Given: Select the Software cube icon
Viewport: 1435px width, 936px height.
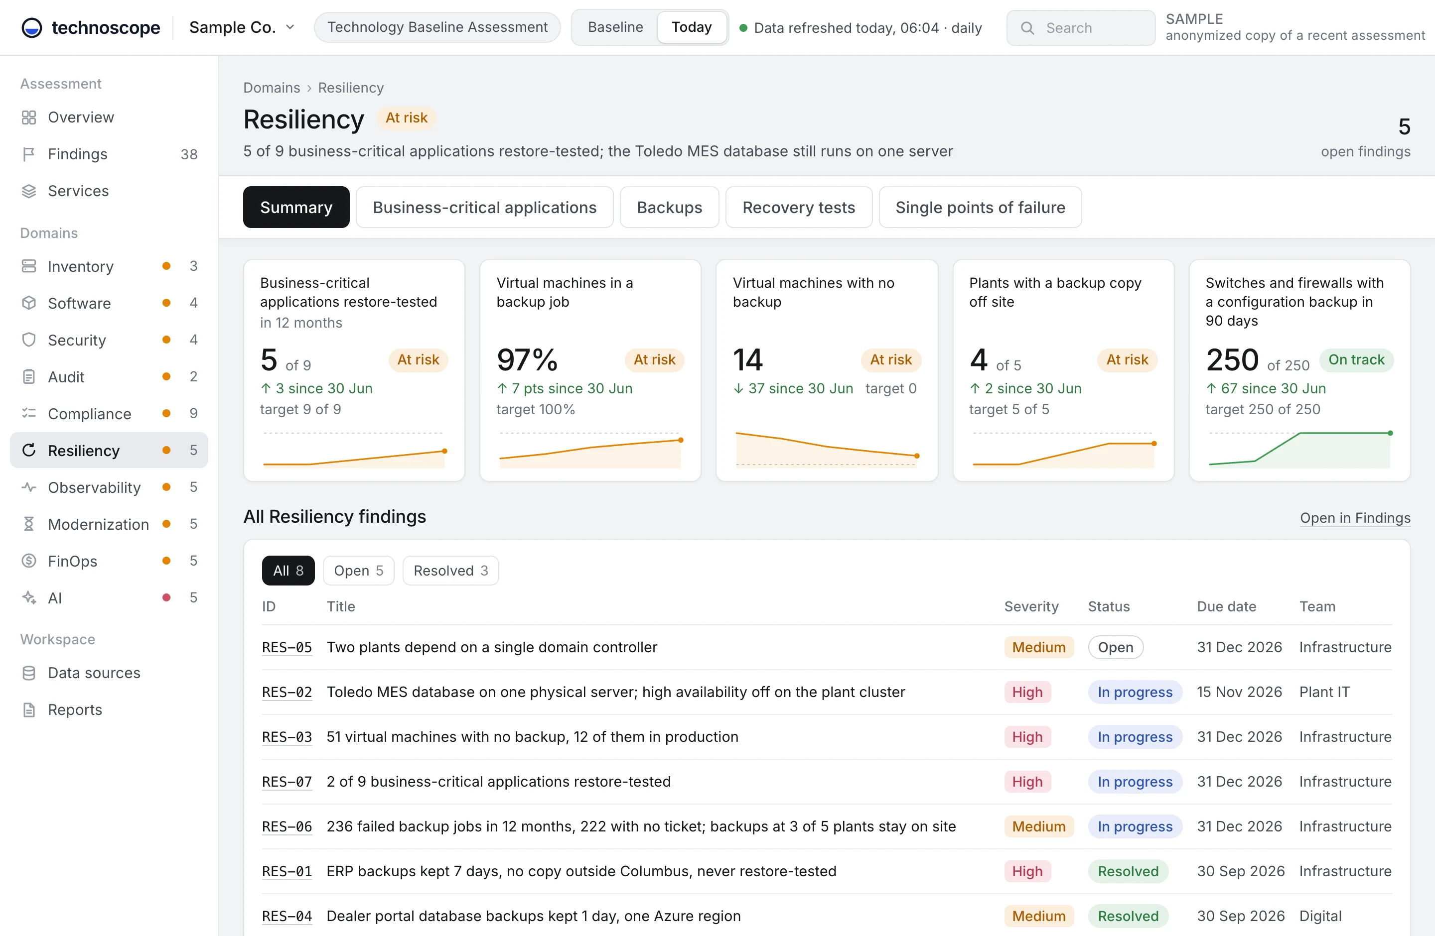Looking at the screenshot, I should click(x=29, y=303).
